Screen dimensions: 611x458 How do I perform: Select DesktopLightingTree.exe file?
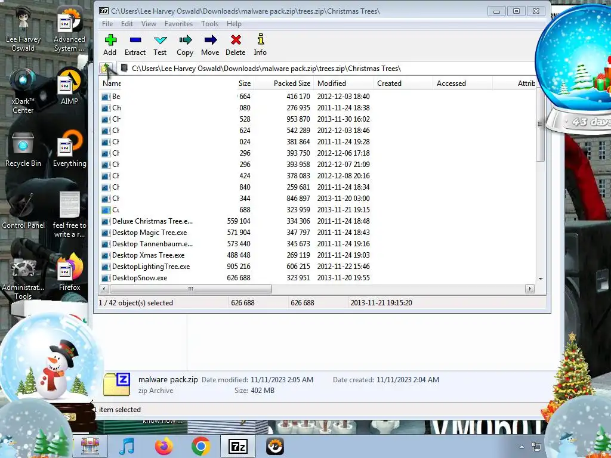pyautogui.click(x=151, y=267)
